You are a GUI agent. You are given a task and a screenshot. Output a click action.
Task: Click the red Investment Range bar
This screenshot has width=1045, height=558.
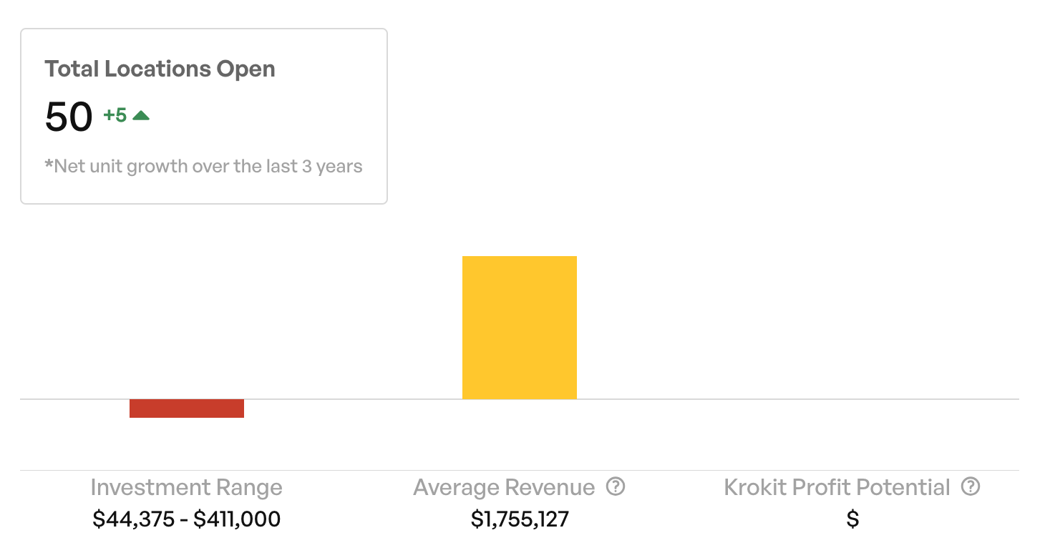pos(187,408)
